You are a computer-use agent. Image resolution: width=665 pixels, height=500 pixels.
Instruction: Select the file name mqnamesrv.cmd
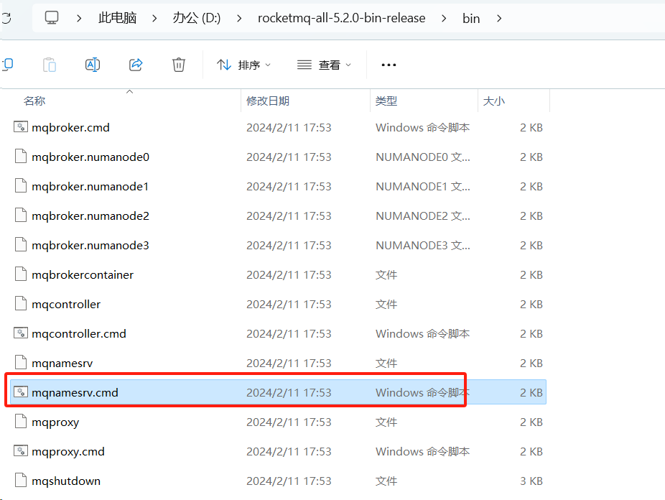coord(75,393)
